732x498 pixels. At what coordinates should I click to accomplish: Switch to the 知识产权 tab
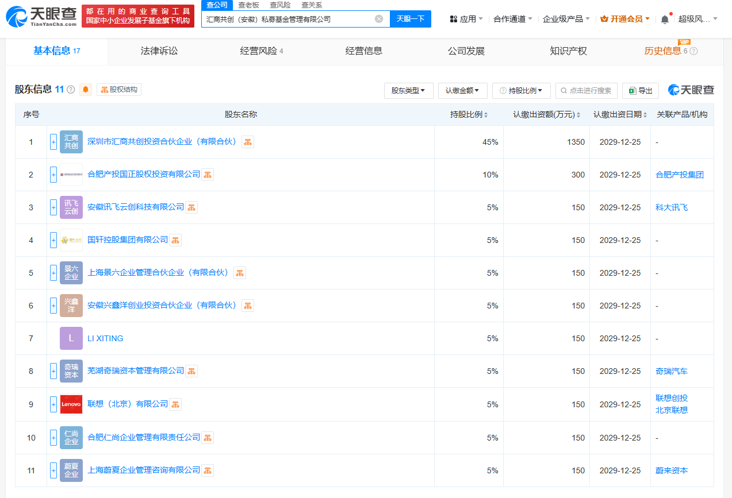(569, 51)
